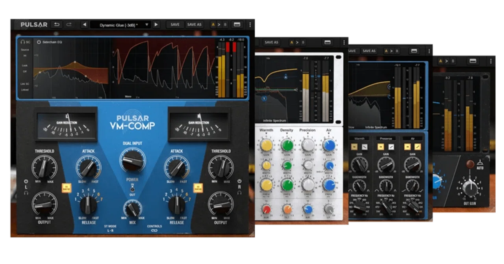Toggle VM-Comp top panel view icon

point(237,24)
